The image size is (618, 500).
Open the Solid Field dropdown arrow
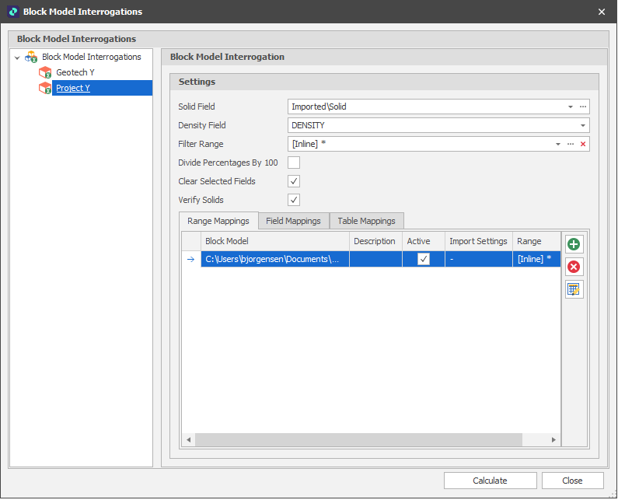click(x=570, y=107)
